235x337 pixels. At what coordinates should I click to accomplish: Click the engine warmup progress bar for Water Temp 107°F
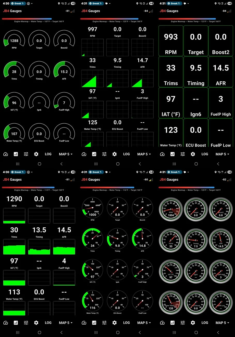pos(27,19)
